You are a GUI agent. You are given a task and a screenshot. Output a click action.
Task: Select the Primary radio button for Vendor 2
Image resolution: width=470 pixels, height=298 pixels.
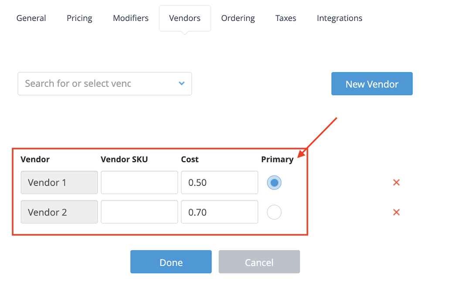[274, 212]
